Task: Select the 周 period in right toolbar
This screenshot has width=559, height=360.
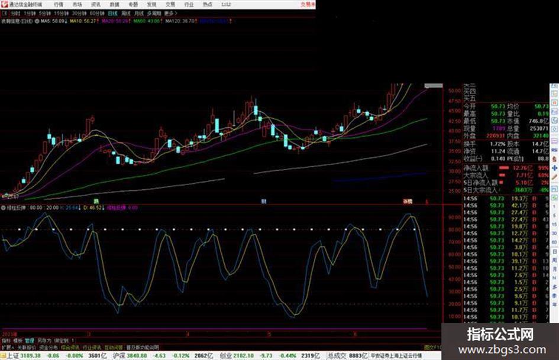Action: coord(554,260)
